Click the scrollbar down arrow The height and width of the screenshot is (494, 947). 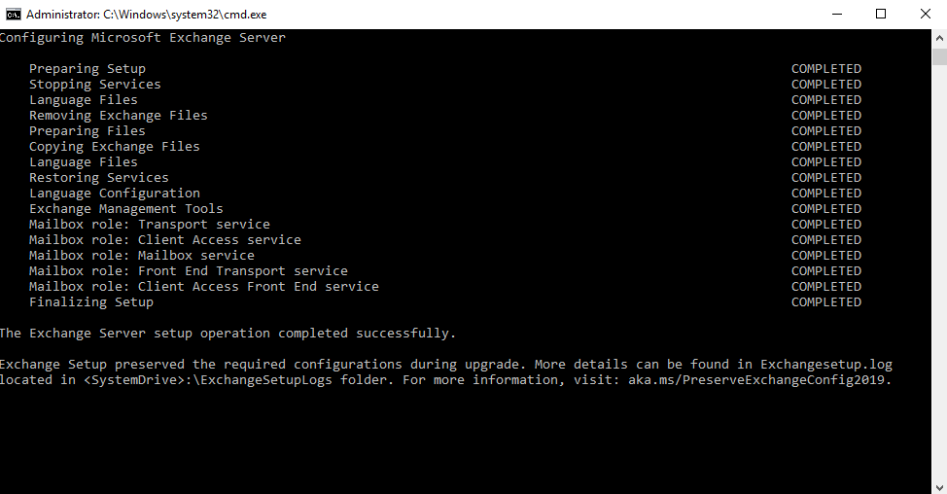pyautogui.click(x=939, y=487)
